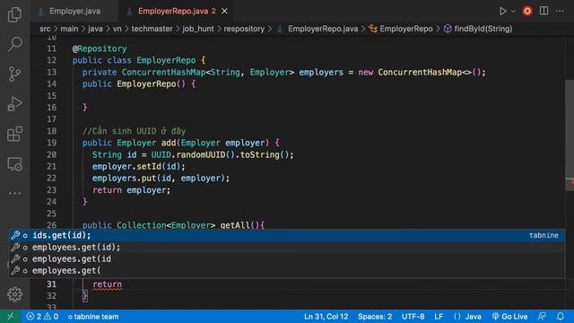Start Go Live server
The width and height of the screenshot is (574, 323).
pyautogui.click(x=509, y=317)
